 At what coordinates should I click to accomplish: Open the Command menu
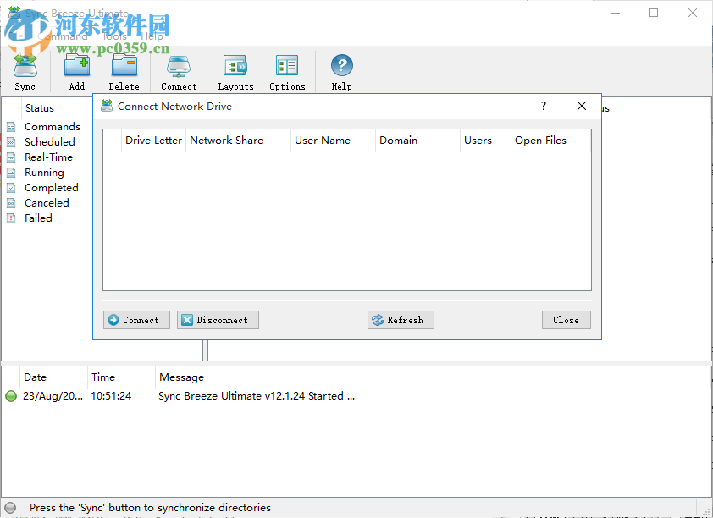[66, 36]
